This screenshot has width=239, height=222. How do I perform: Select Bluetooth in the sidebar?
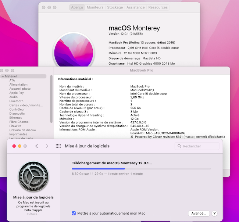click(x=16, y=101)
